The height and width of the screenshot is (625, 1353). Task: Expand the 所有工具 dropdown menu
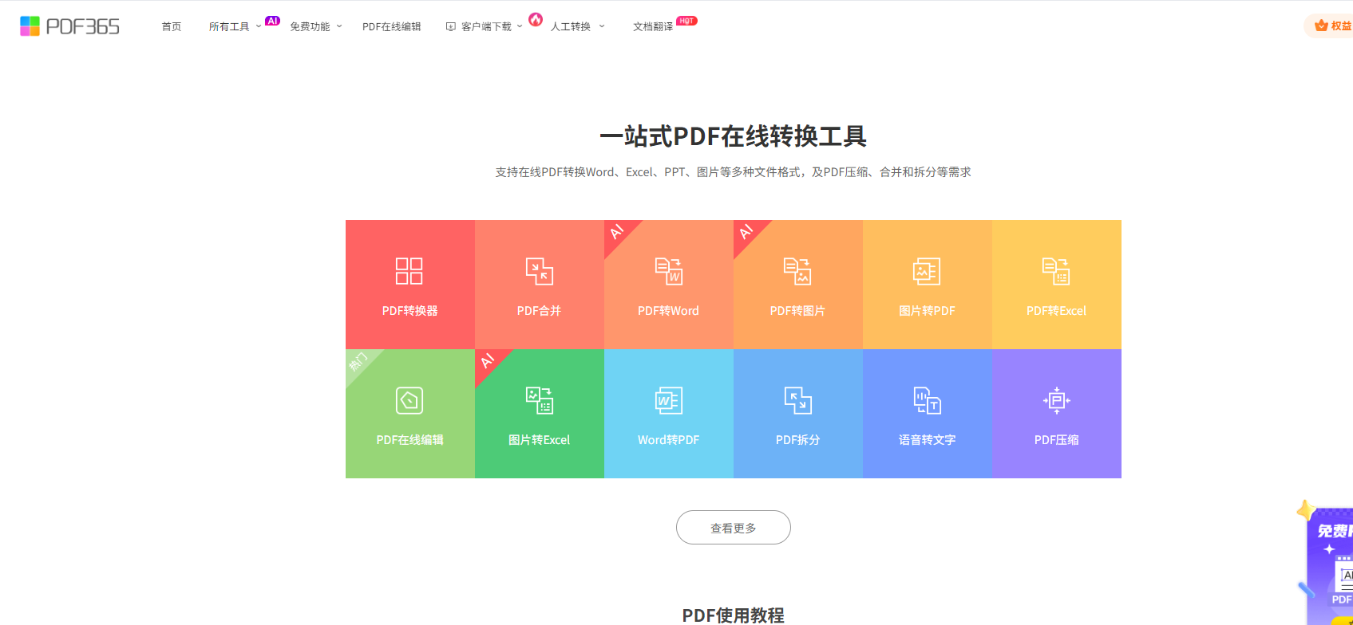click(235, 27)
